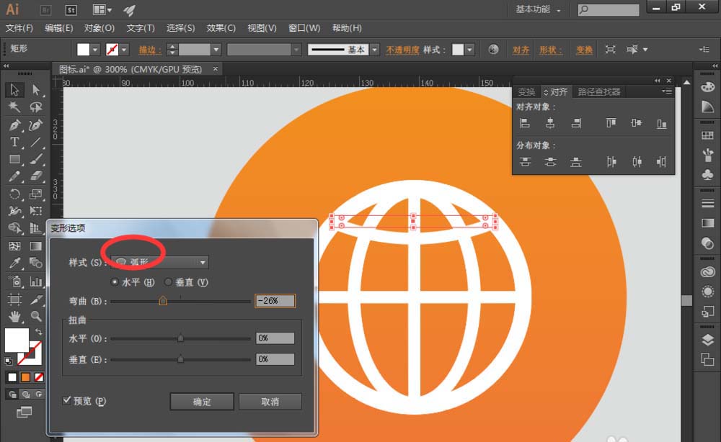Open graphic style dropdown arrow
The image size is (721, 442).
[469, 50]
